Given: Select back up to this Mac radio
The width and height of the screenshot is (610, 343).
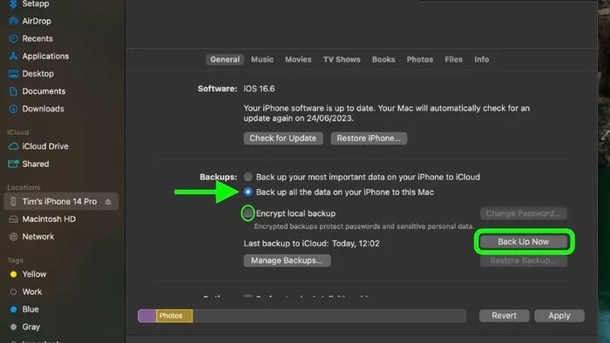Looking at the screenshot, I should 247,192.
